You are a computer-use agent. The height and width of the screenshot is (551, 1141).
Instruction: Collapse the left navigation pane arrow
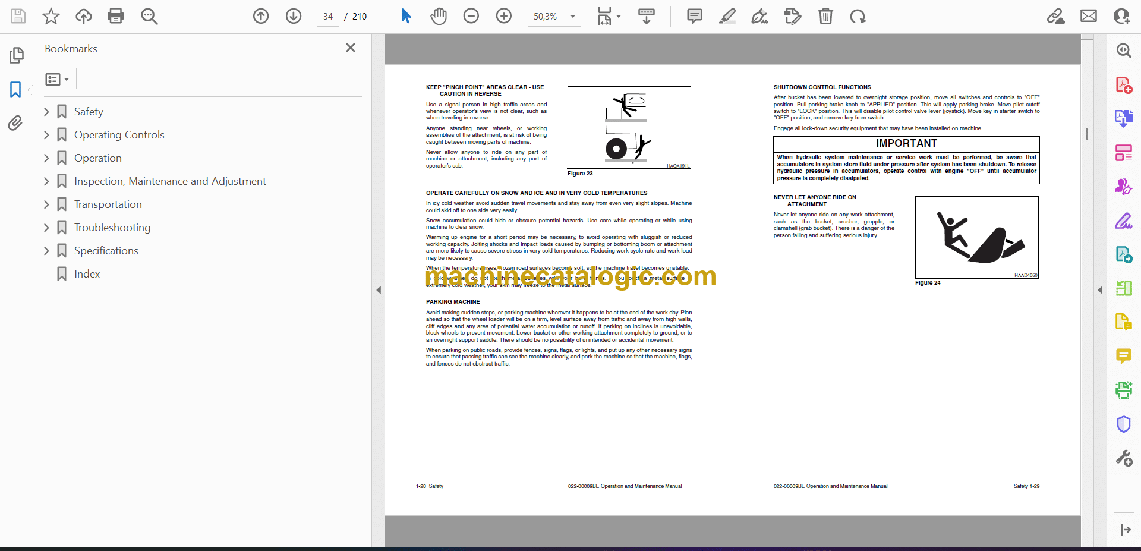click(x=379, y=290)
